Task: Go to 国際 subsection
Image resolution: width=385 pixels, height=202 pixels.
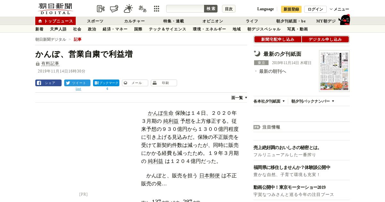Action: click(138, 29)
